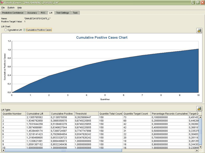Click the Result Viewer application icon
This screenshot has width=205, height=153.
pyautogui.click(x=3, y=3)
